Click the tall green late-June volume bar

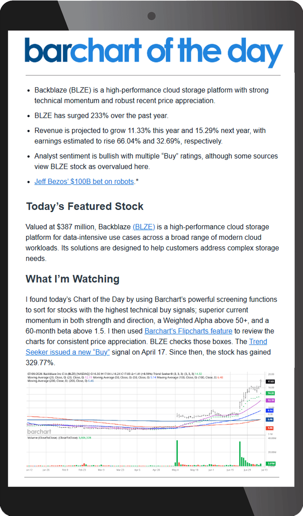coord(240,453)
